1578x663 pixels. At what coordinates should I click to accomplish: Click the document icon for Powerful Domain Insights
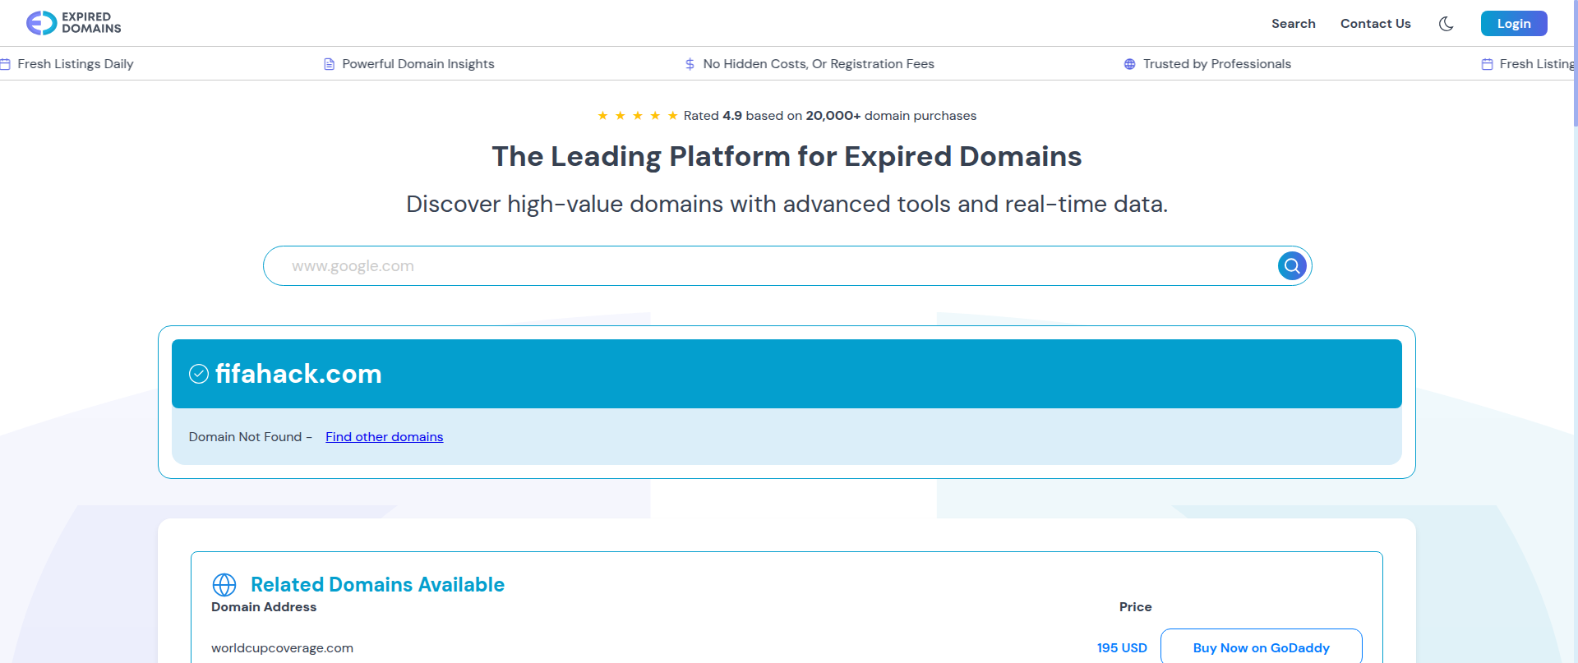(x=329, y=64)
